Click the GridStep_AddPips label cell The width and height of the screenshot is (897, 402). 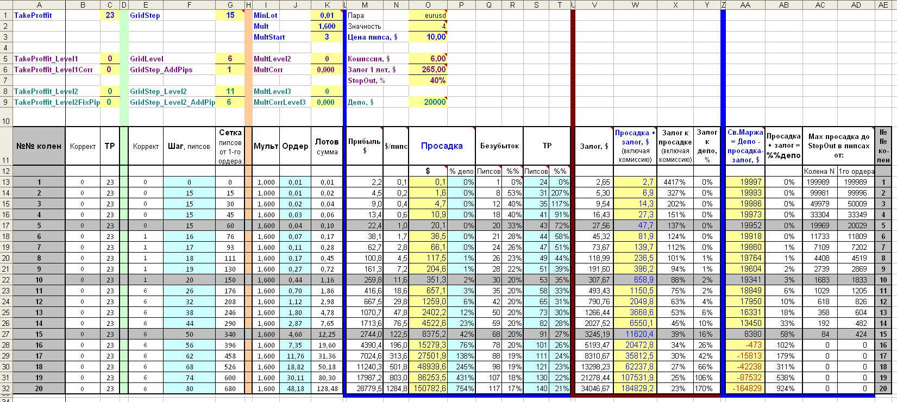[172, 70]
